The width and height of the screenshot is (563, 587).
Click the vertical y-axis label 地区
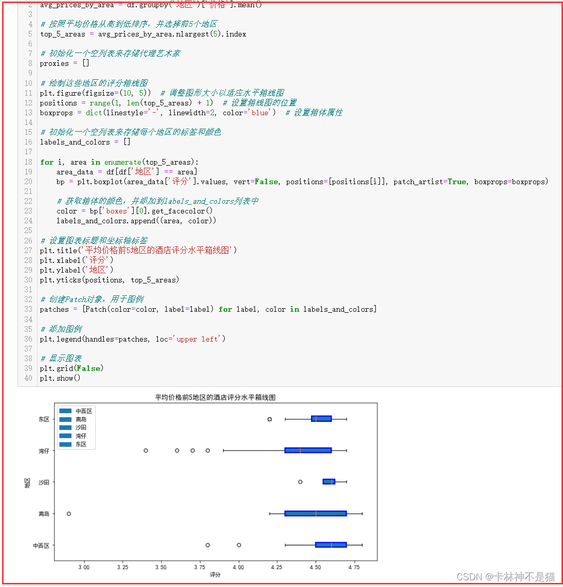point(27,483)
